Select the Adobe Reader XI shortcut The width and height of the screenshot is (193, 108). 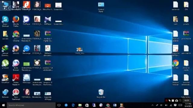point(16,80)
